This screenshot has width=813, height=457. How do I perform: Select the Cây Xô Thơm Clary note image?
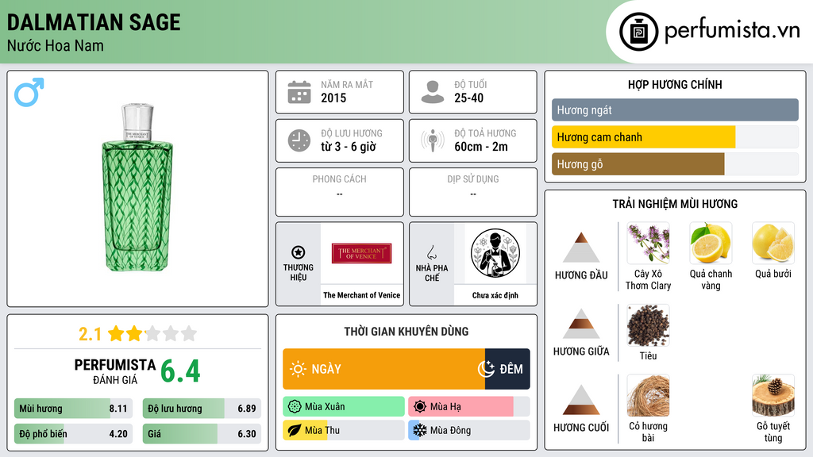[648, 244]
